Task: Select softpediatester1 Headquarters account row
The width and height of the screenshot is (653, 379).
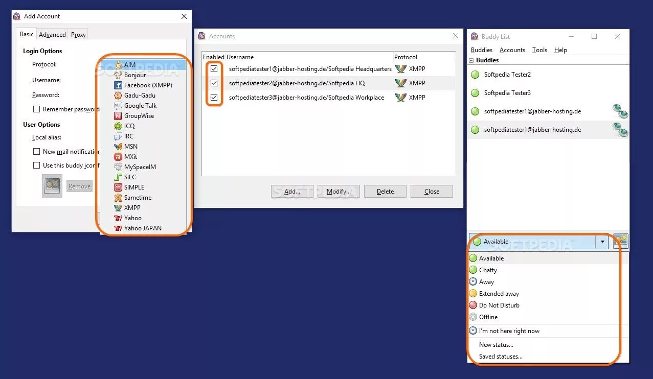Action: coord(328,68)
